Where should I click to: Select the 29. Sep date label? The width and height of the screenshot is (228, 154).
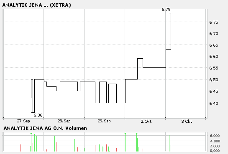point(104,121)
